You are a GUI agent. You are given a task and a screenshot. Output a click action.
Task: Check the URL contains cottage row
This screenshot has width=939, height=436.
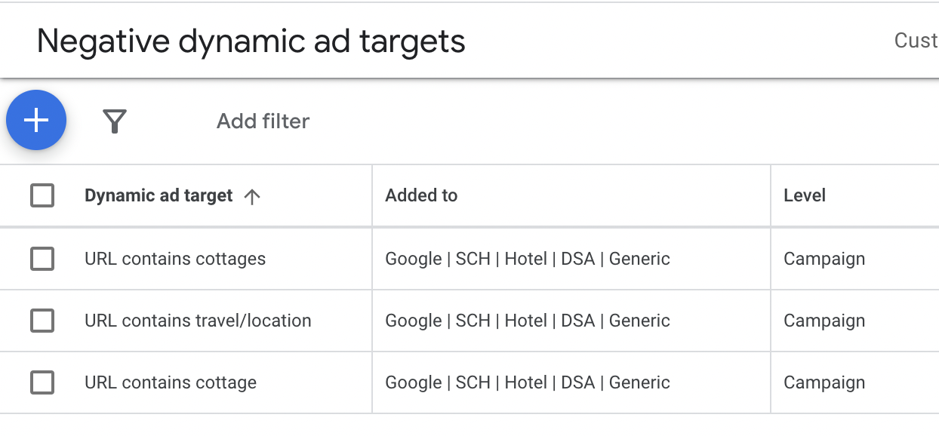coord(42,382)
